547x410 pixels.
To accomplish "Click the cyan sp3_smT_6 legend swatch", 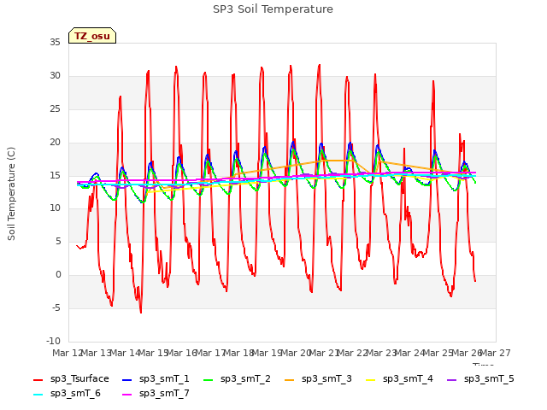I will pyautogui.click(x=38, y=395).
